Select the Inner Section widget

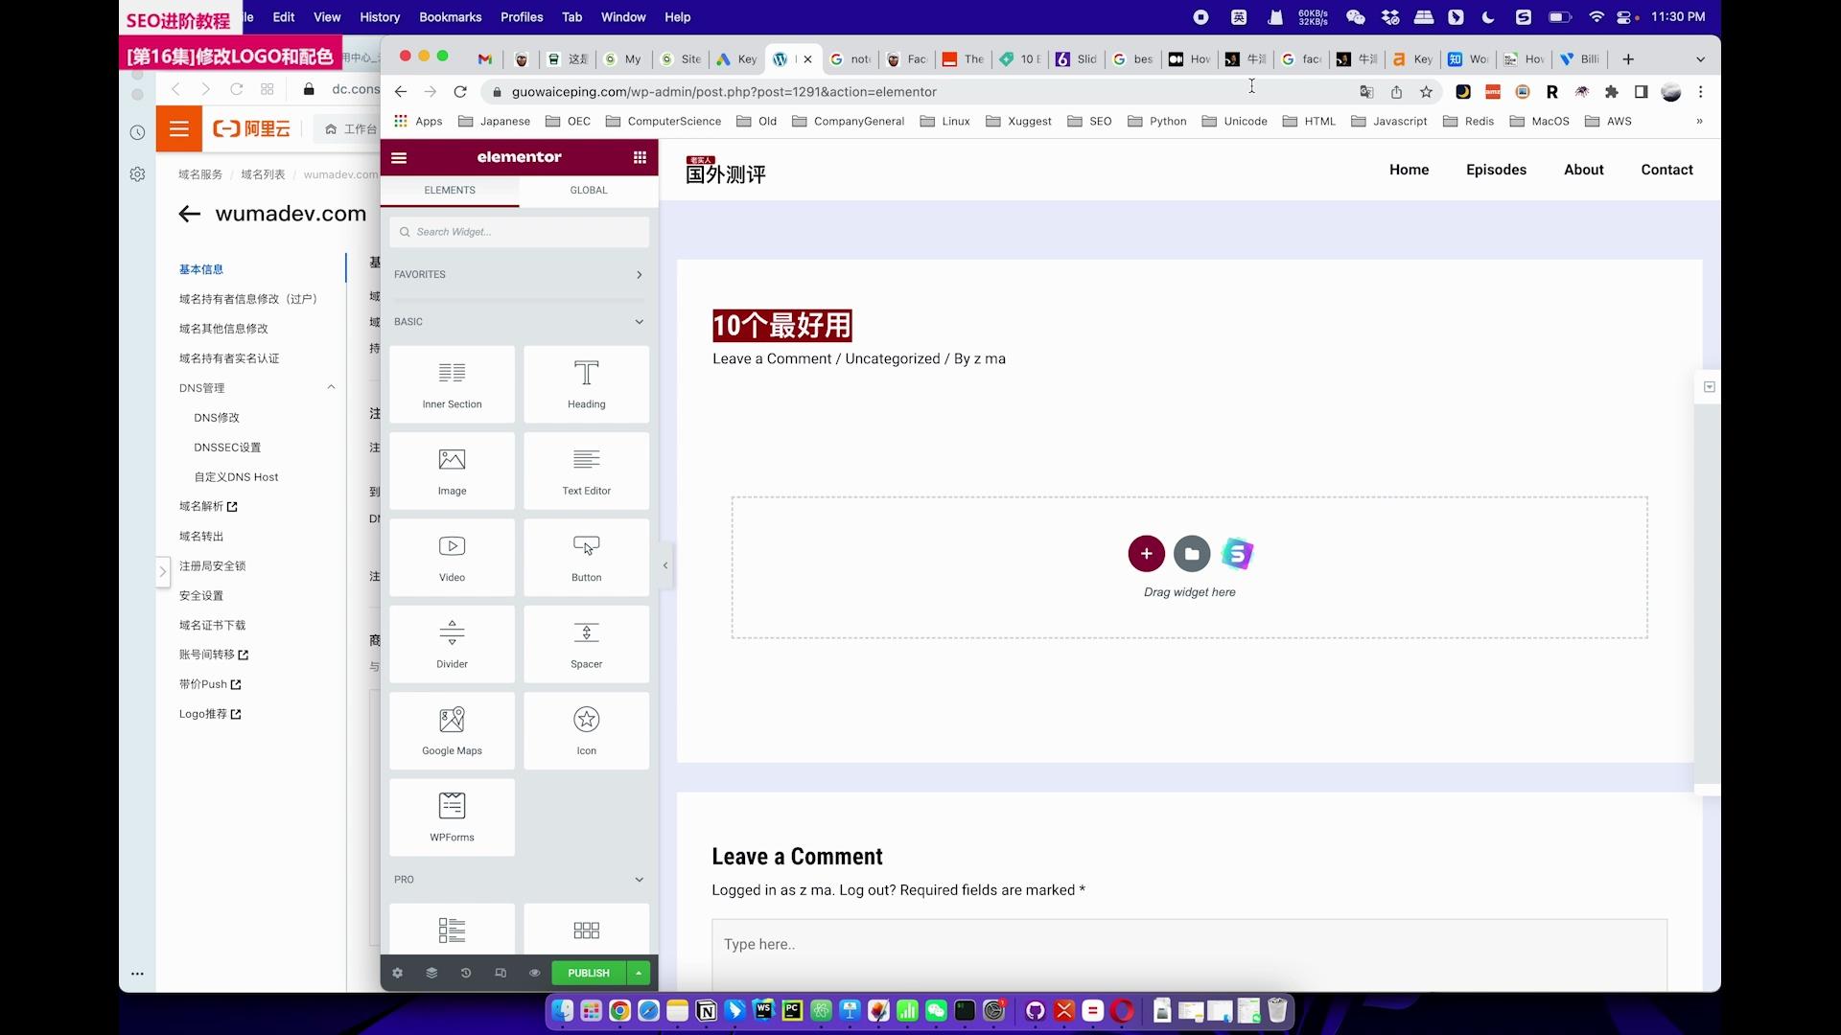[x=452, y=384]
